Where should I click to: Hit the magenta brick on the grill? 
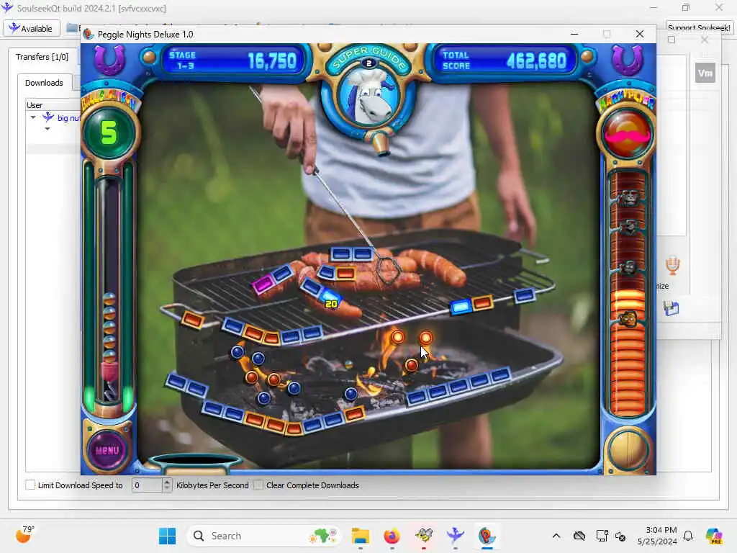(263, 284)
